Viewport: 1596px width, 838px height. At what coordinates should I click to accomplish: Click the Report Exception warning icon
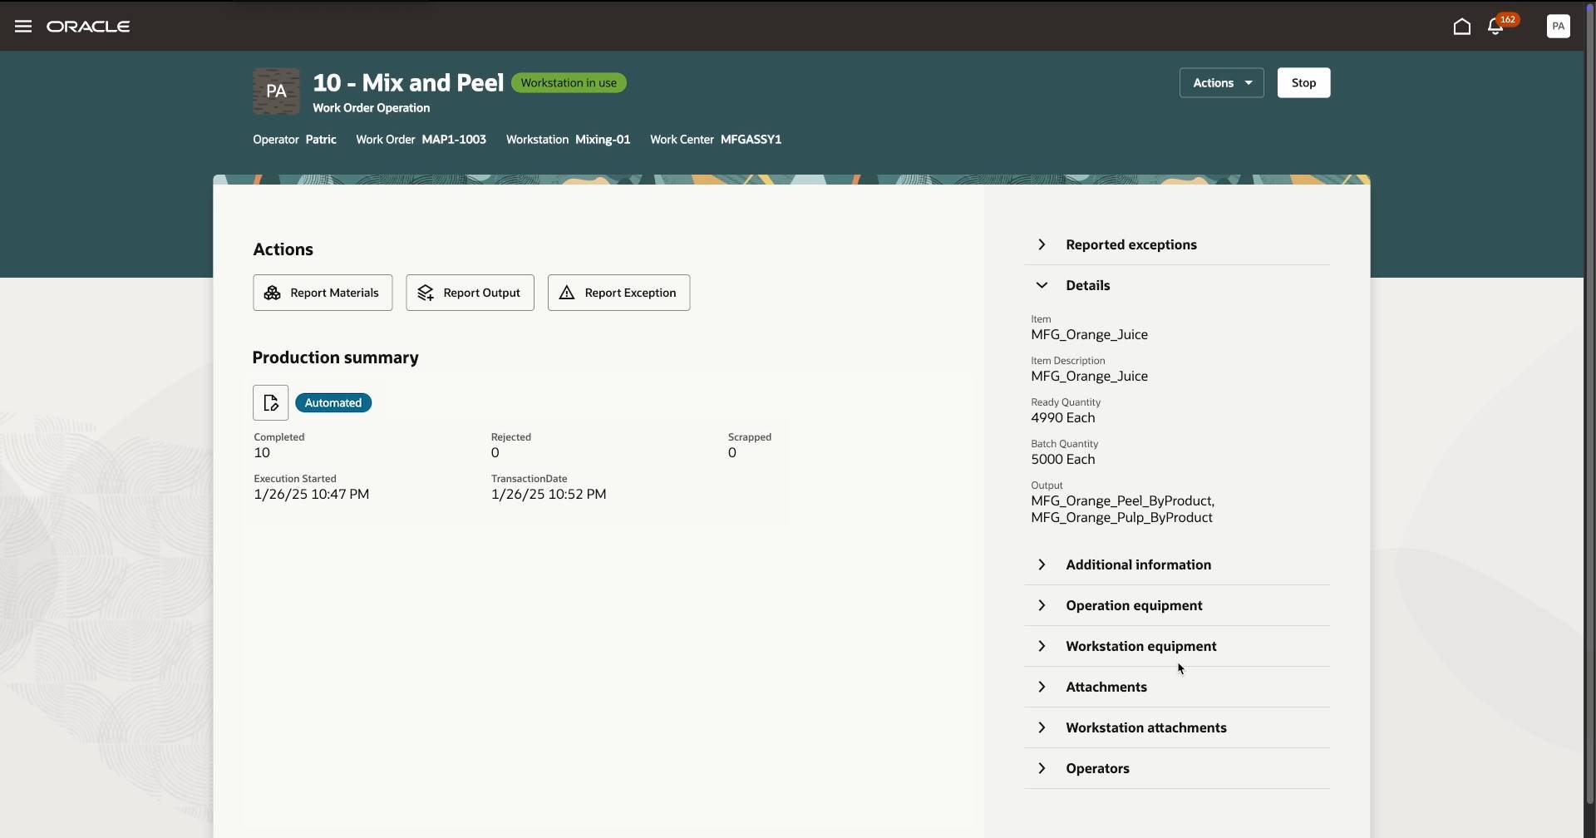point(566,293)
